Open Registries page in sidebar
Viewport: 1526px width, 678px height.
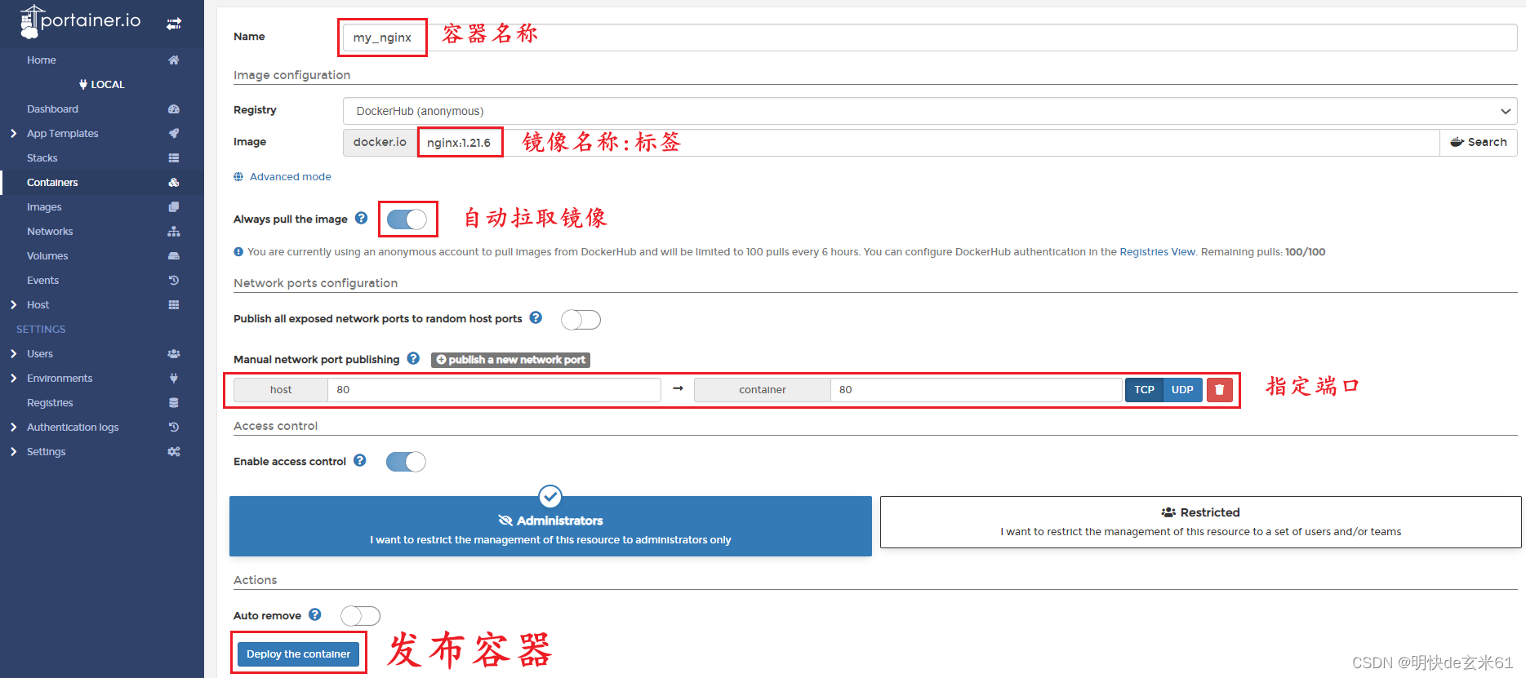pos(50,402)
